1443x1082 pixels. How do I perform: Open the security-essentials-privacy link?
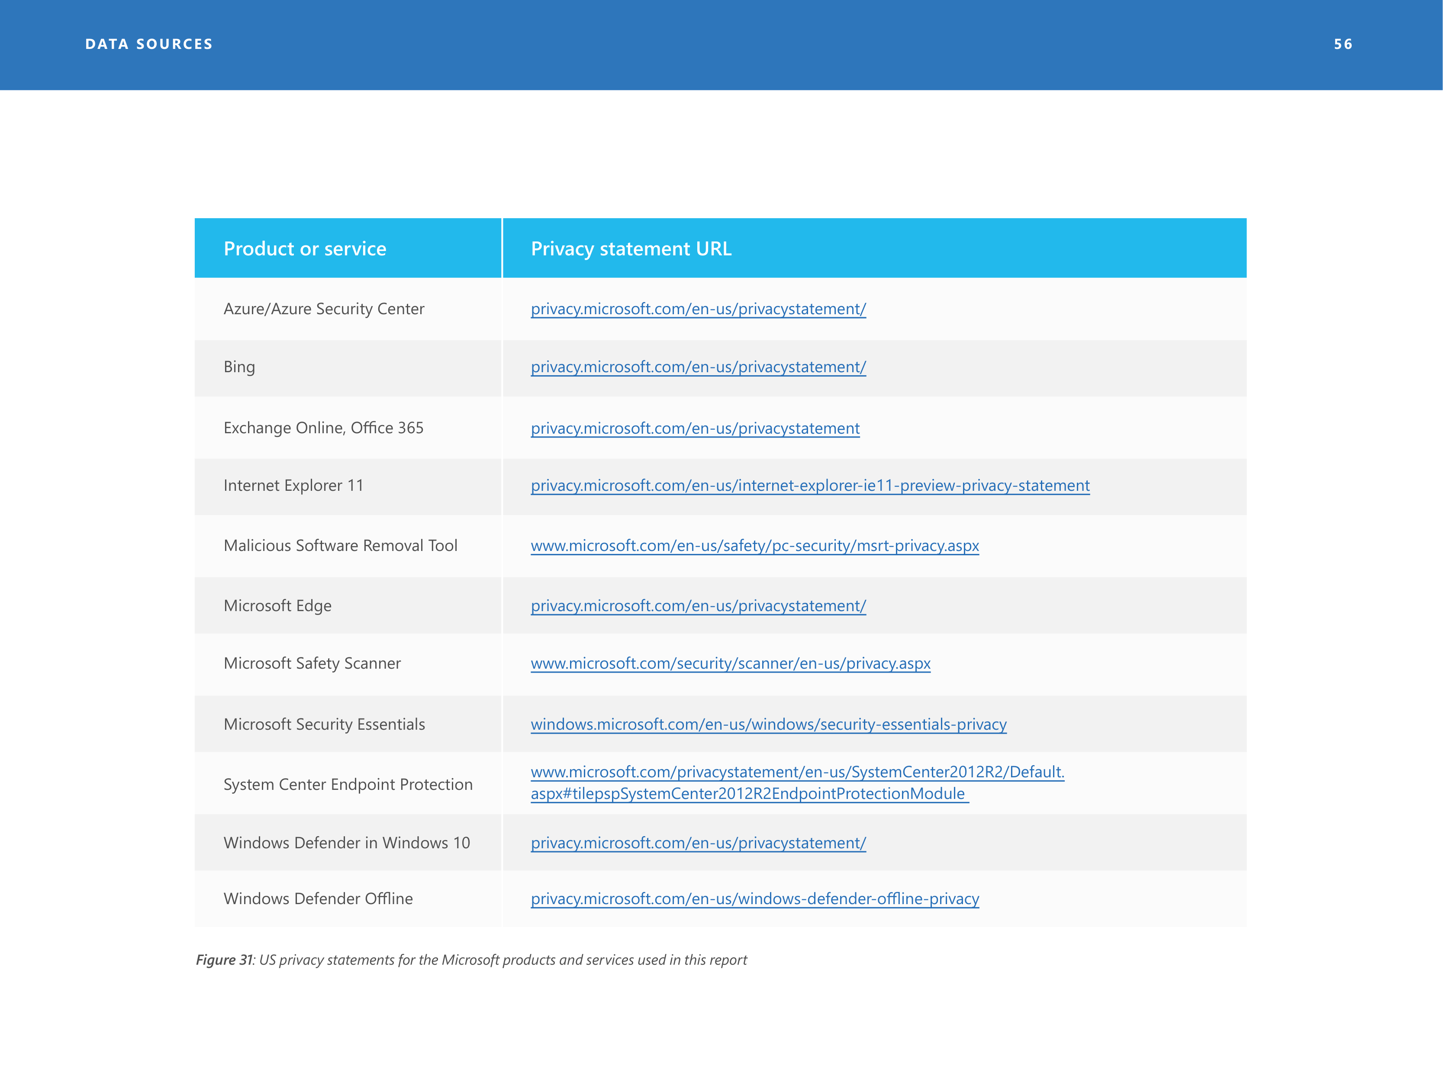pos(769,725)
